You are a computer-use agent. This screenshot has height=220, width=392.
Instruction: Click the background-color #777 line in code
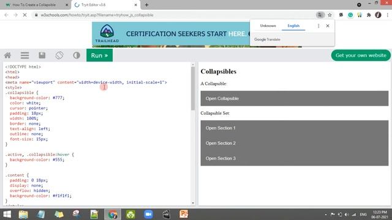point(37,98)
